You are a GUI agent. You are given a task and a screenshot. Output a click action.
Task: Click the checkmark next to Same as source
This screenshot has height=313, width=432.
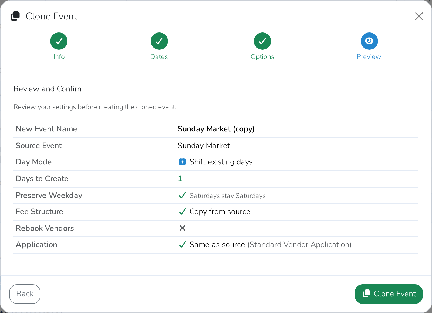coord(183,244)
